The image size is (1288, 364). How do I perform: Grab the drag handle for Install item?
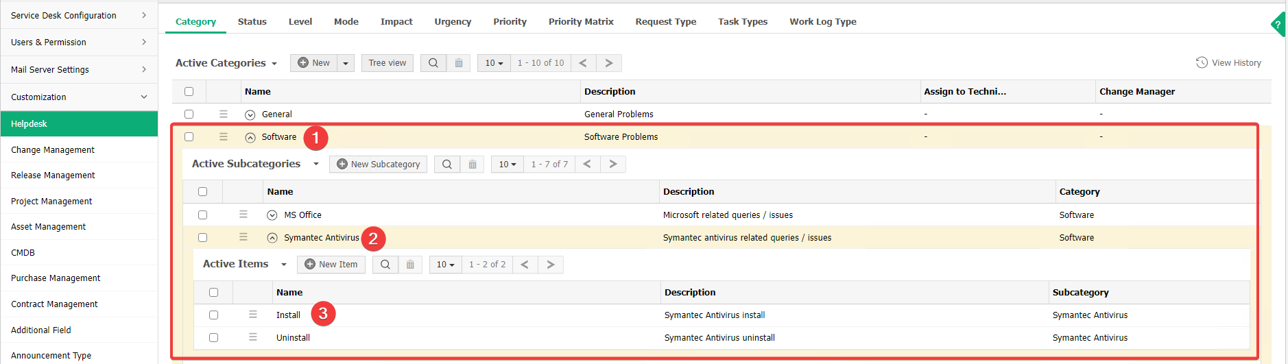(x=253, y=315)
